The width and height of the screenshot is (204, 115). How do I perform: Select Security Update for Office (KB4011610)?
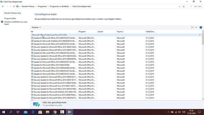[93, 50]
